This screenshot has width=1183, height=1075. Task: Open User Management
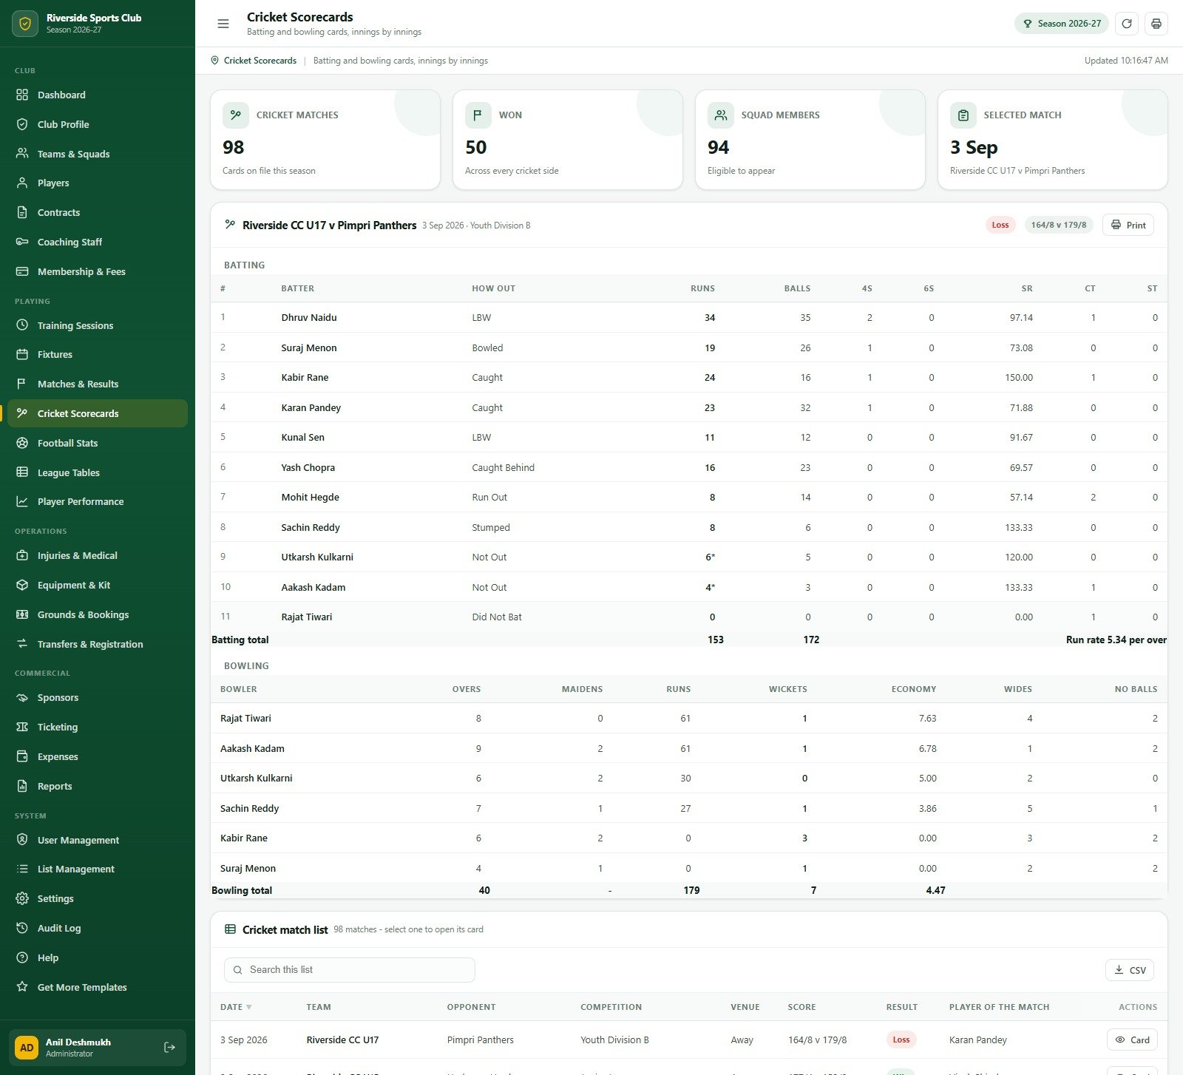click(x=98, y=840)
